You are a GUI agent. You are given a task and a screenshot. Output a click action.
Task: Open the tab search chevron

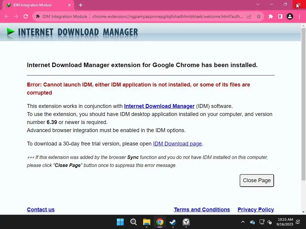(258, 4)
